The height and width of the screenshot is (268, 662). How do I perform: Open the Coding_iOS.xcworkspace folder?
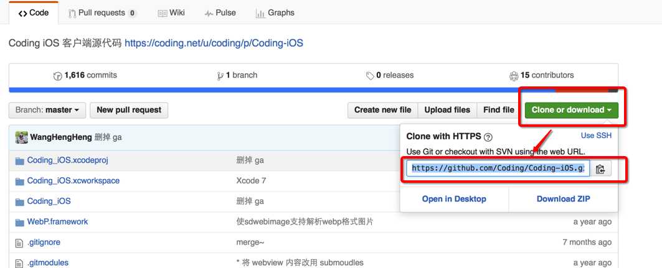click(x=73, y=181)
